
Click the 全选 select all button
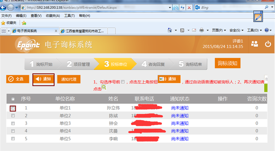point(17,79)
